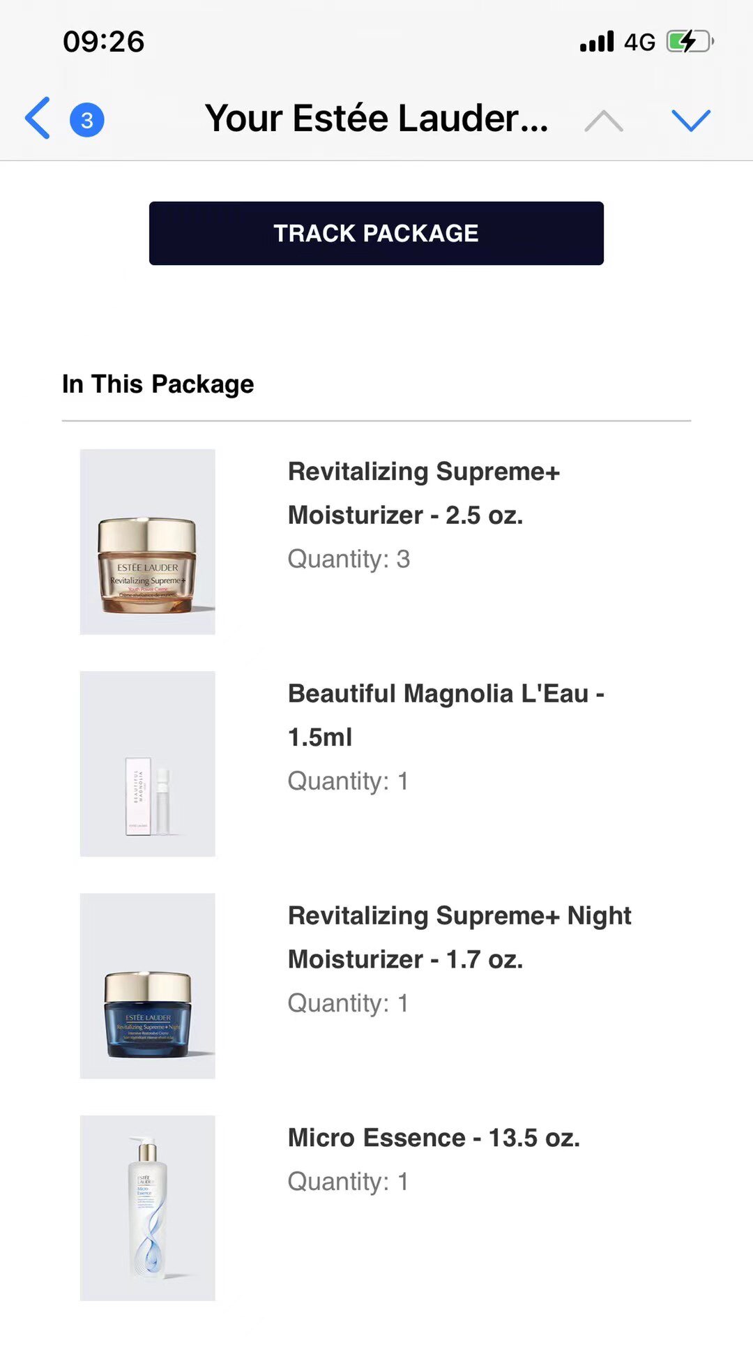Go to previous email with up chevron

[604, 121]
